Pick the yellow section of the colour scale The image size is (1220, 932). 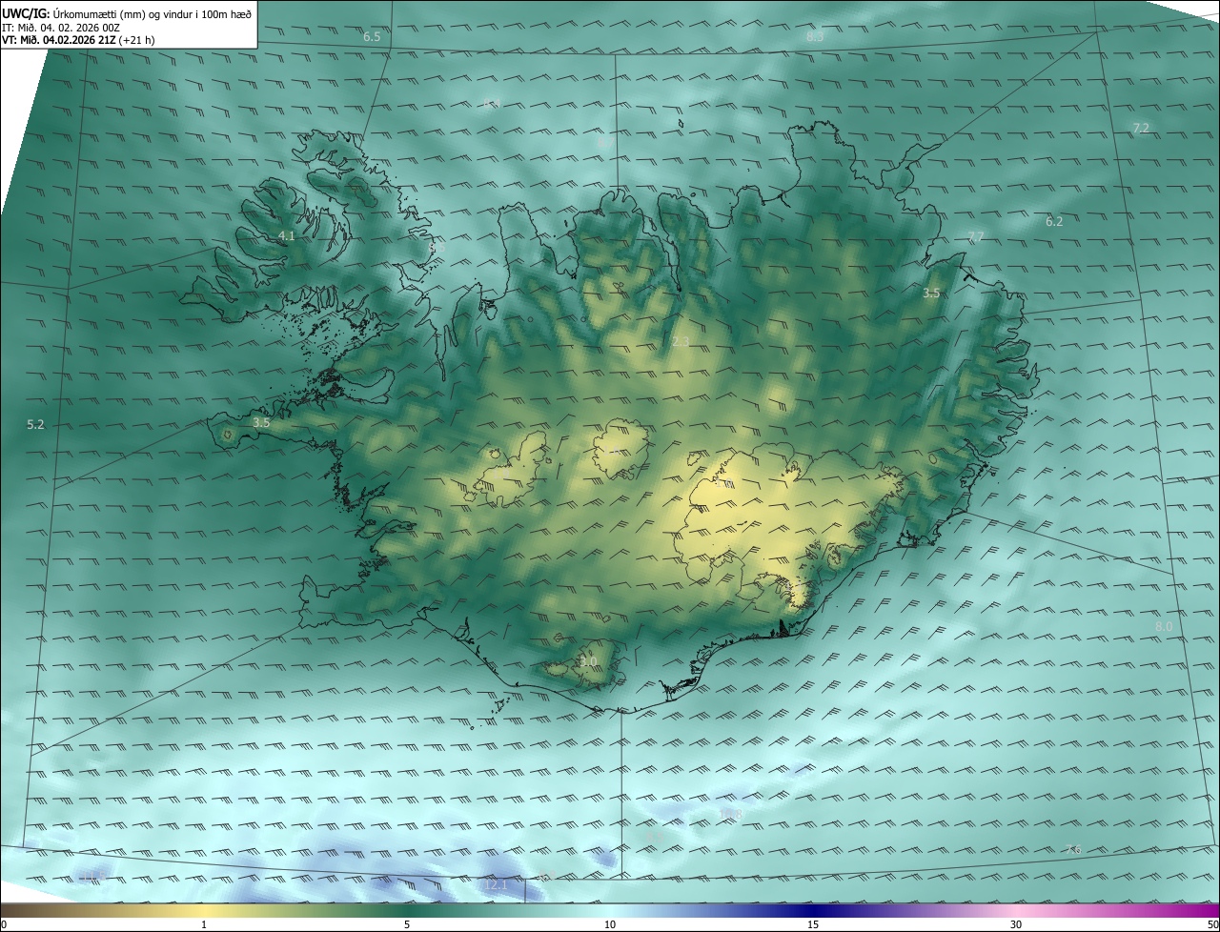(204, 910)
